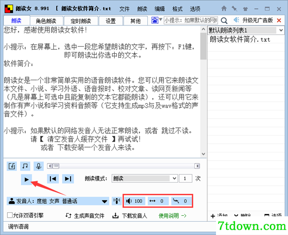Image resolution: width=288 pixels, height=235 pixels.
Task: Click the search tip input field
Action: (x=191, y=20)
